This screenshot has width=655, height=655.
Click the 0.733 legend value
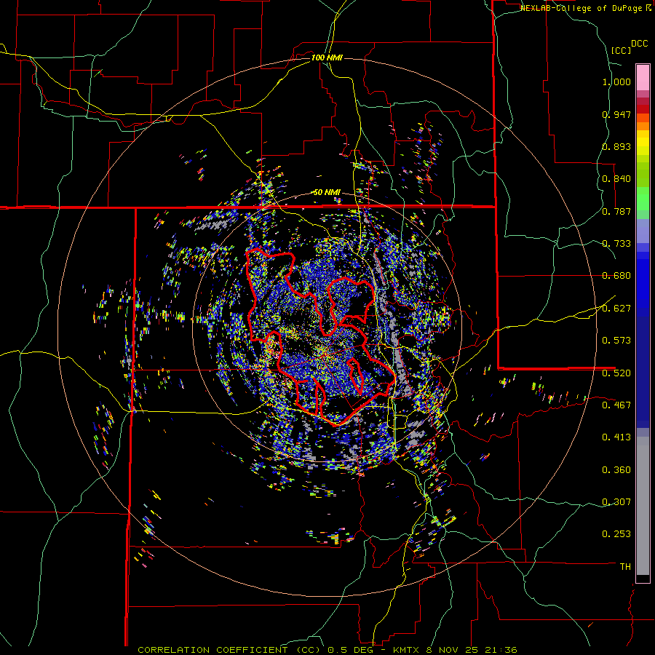click(616, 244)
